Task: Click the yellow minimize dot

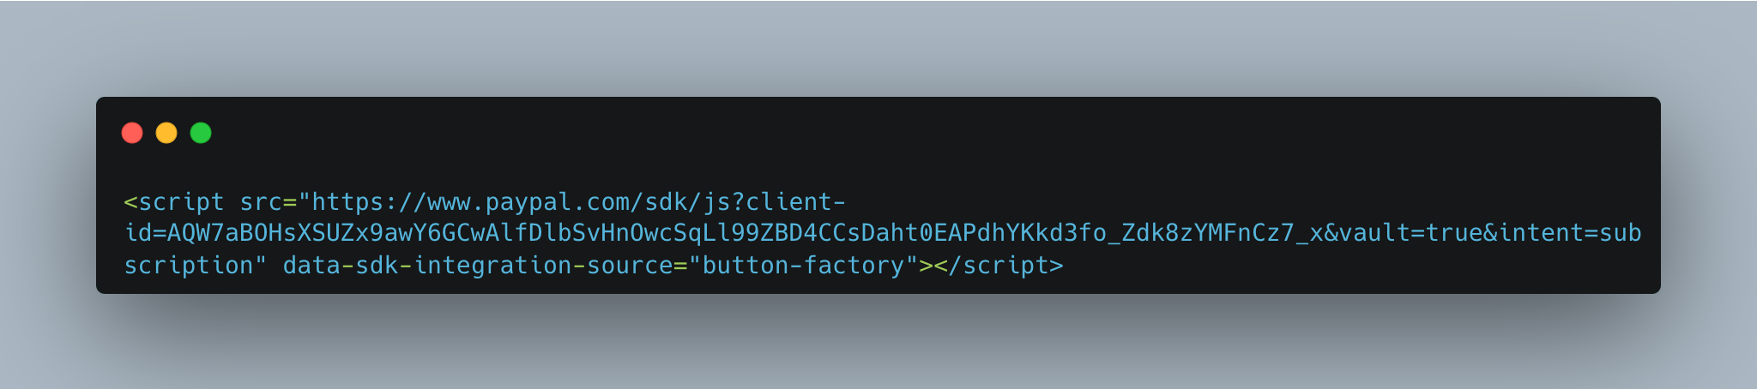Action: pyautogui.click(x=166, y=133)
